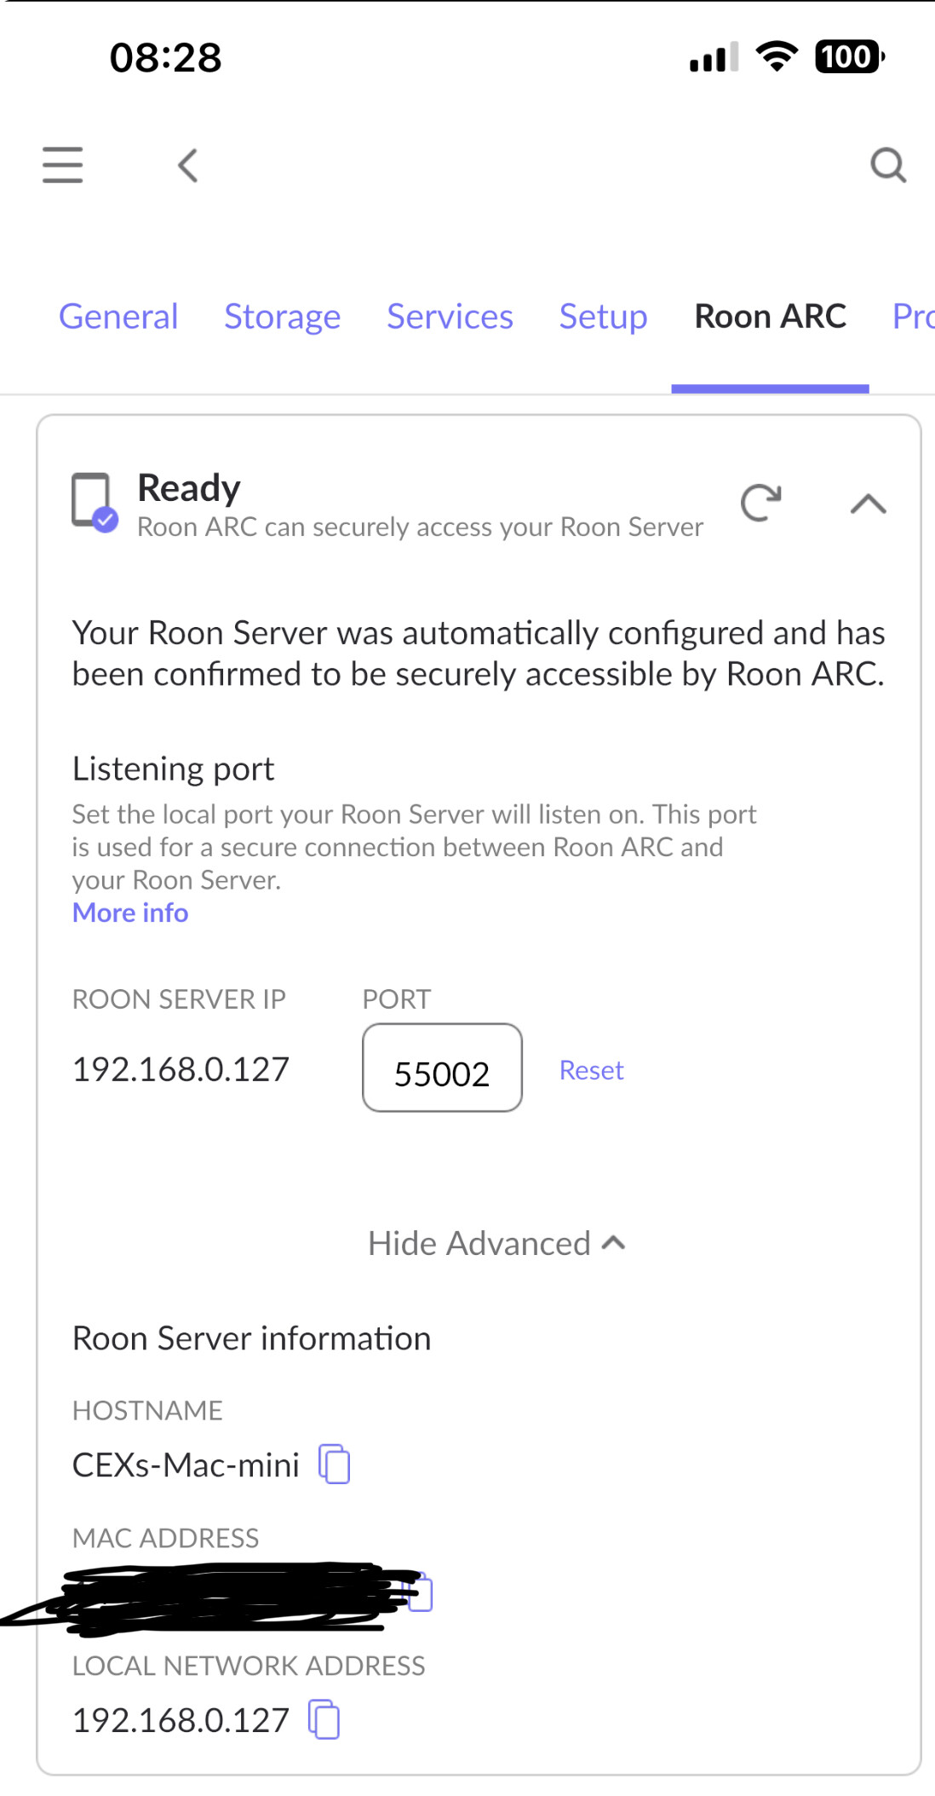Open the Setup tab
935x1796 pixels.
[x=604, y=317]
